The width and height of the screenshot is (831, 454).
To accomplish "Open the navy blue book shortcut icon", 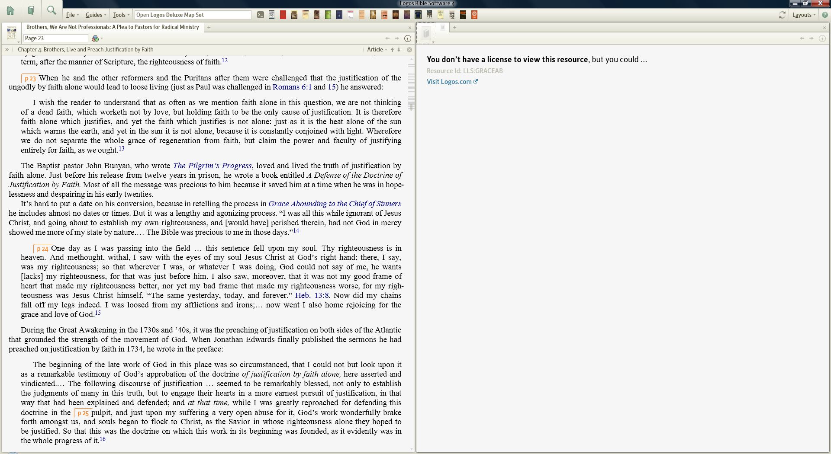I will 339,15.
